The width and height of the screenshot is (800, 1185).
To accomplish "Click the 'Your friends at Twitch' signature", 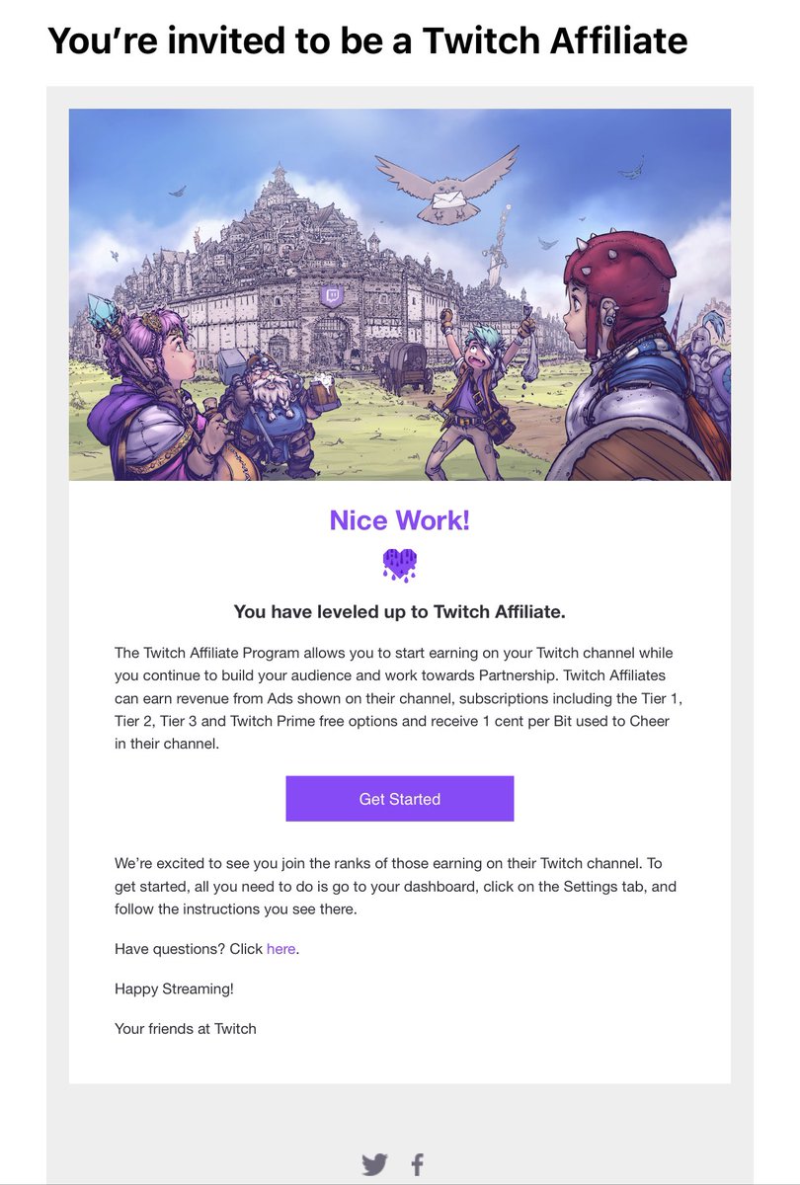I will click(x=186, y=1028).
